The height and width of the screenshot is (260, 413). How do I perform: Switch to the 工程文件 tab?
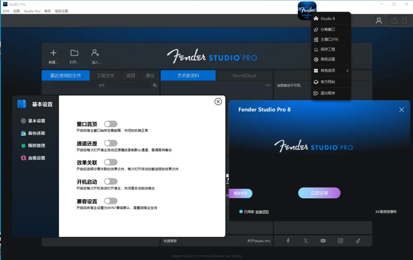click(x=105, y=75)
